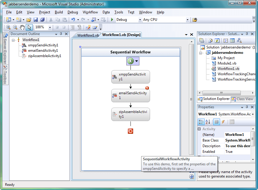Open the Build menu

59,12
